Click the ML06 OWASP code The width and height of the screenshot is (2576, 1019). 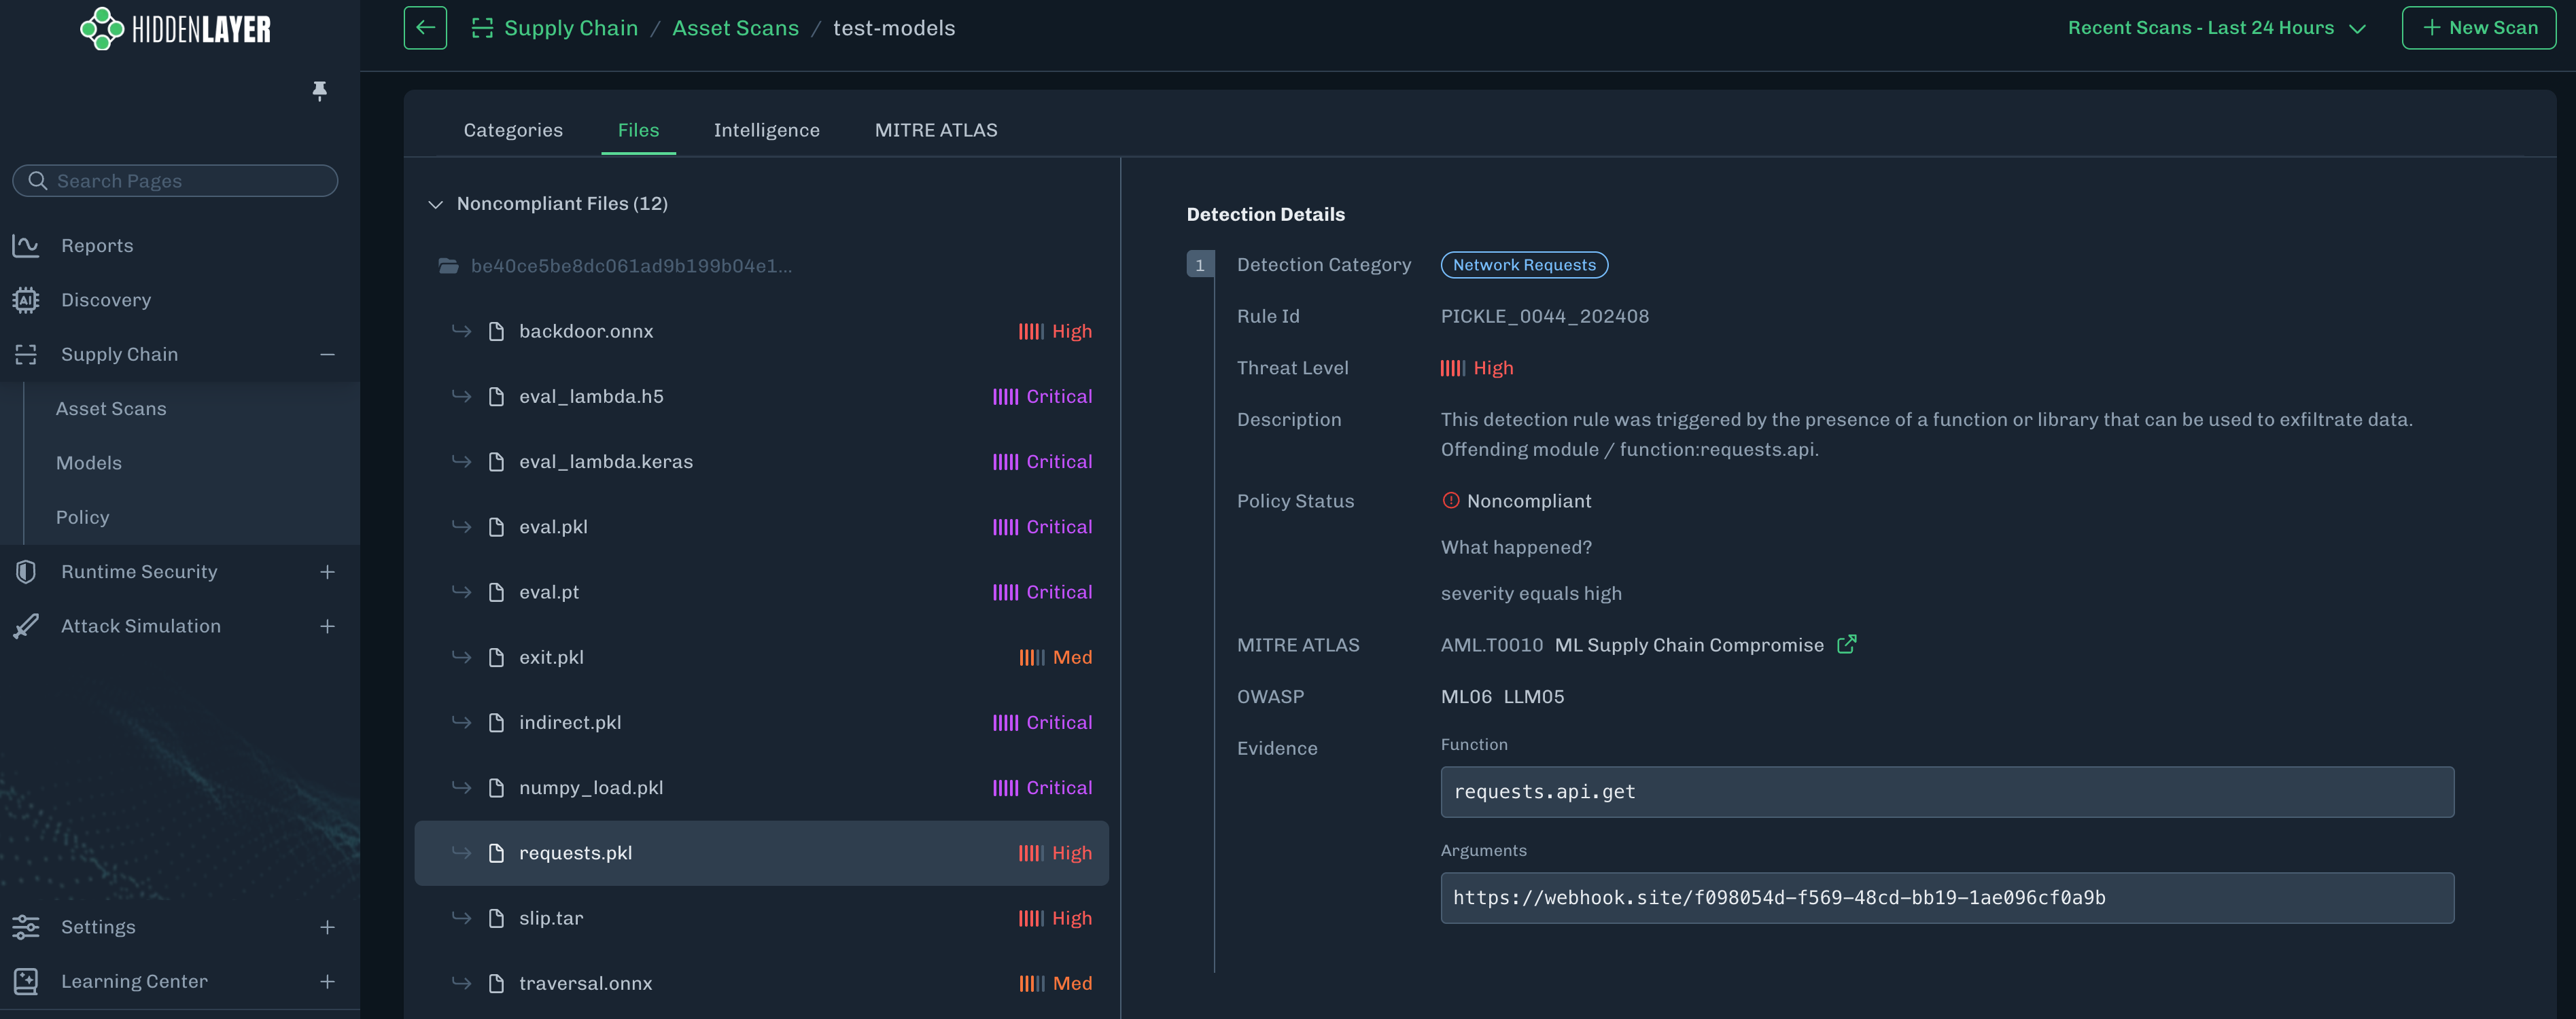(x=1465, y=696)
